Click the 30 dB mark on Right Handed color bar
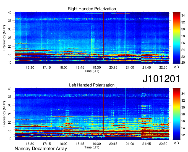The width and height of the screenshot is (188, 152). click(183, 29)
